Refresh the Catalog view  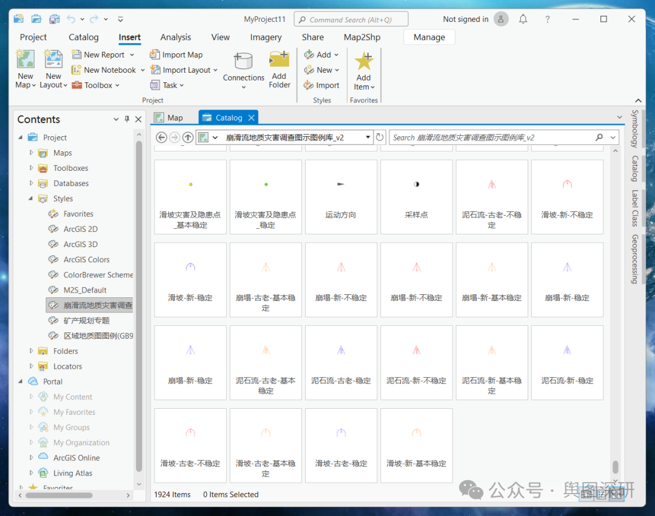pos(380,137)
